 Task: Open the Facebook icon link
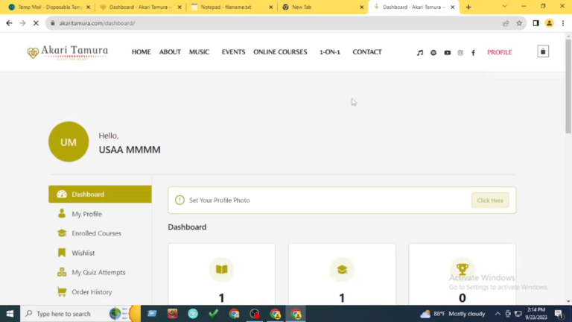click(473, 53)
